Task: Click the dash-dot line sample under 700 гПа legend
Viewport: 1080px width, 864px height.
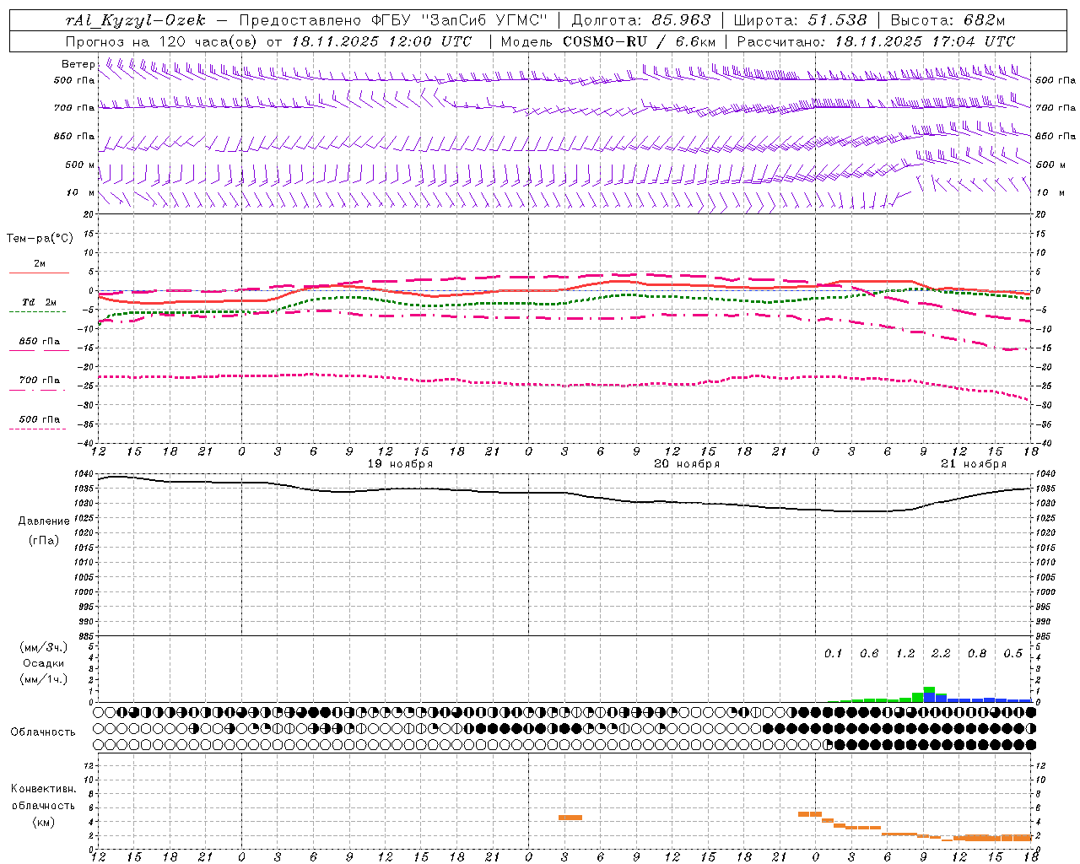Action: tap(37, 390)
